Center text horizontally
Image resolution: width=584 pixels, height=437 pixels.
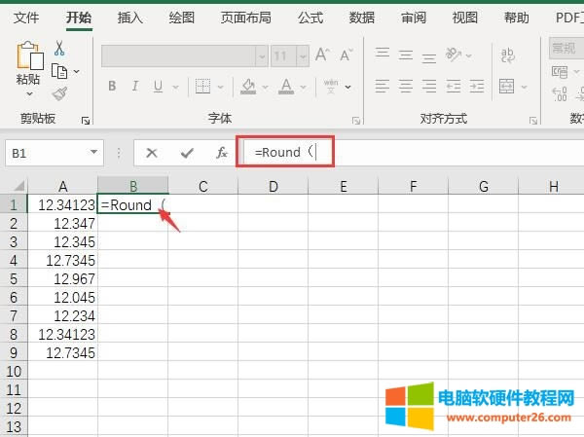[x=406, y=86]
